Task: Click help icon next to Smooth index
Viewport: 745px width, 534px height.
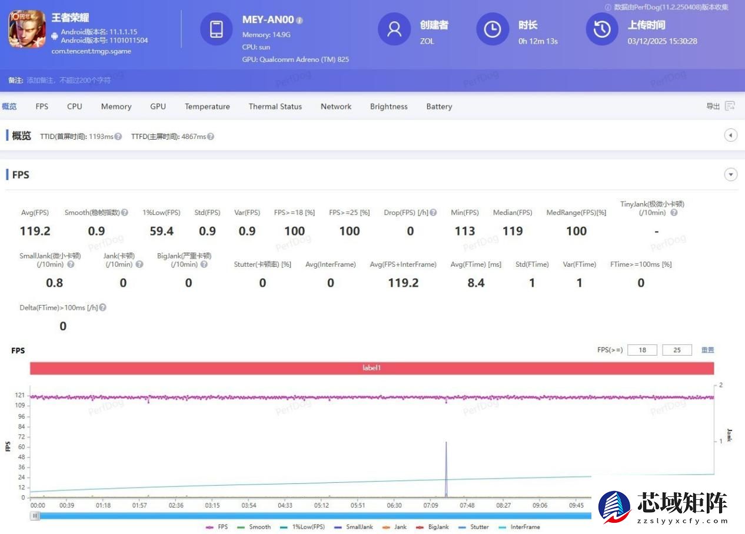Action: point(125,213)
